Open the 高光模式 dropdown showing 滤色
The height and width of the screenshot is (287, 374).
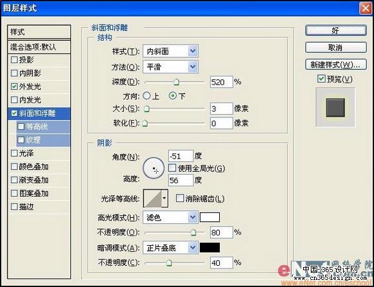(170, 217)
